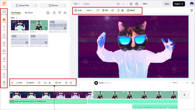Toggle checkbox on the 00:14 audio file
Screen dimensions: 195x110
[x=46, y=43]
